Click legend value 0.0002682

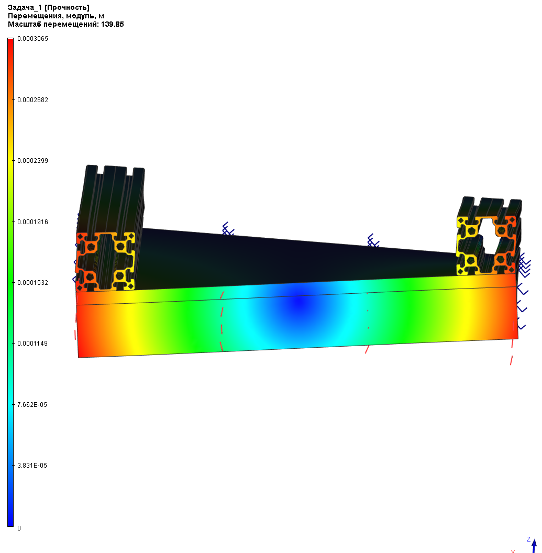click(32, 100)
